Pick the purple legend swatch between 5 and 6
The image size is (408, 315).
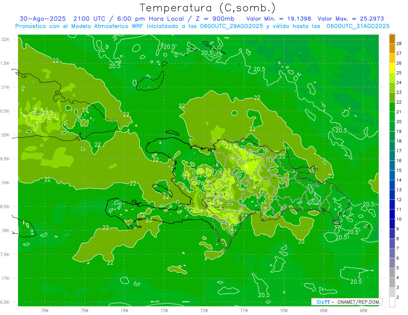point(392,263)
